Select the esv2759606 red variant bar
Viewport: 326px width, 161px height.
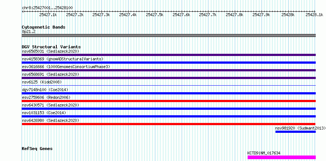[169, 101]
